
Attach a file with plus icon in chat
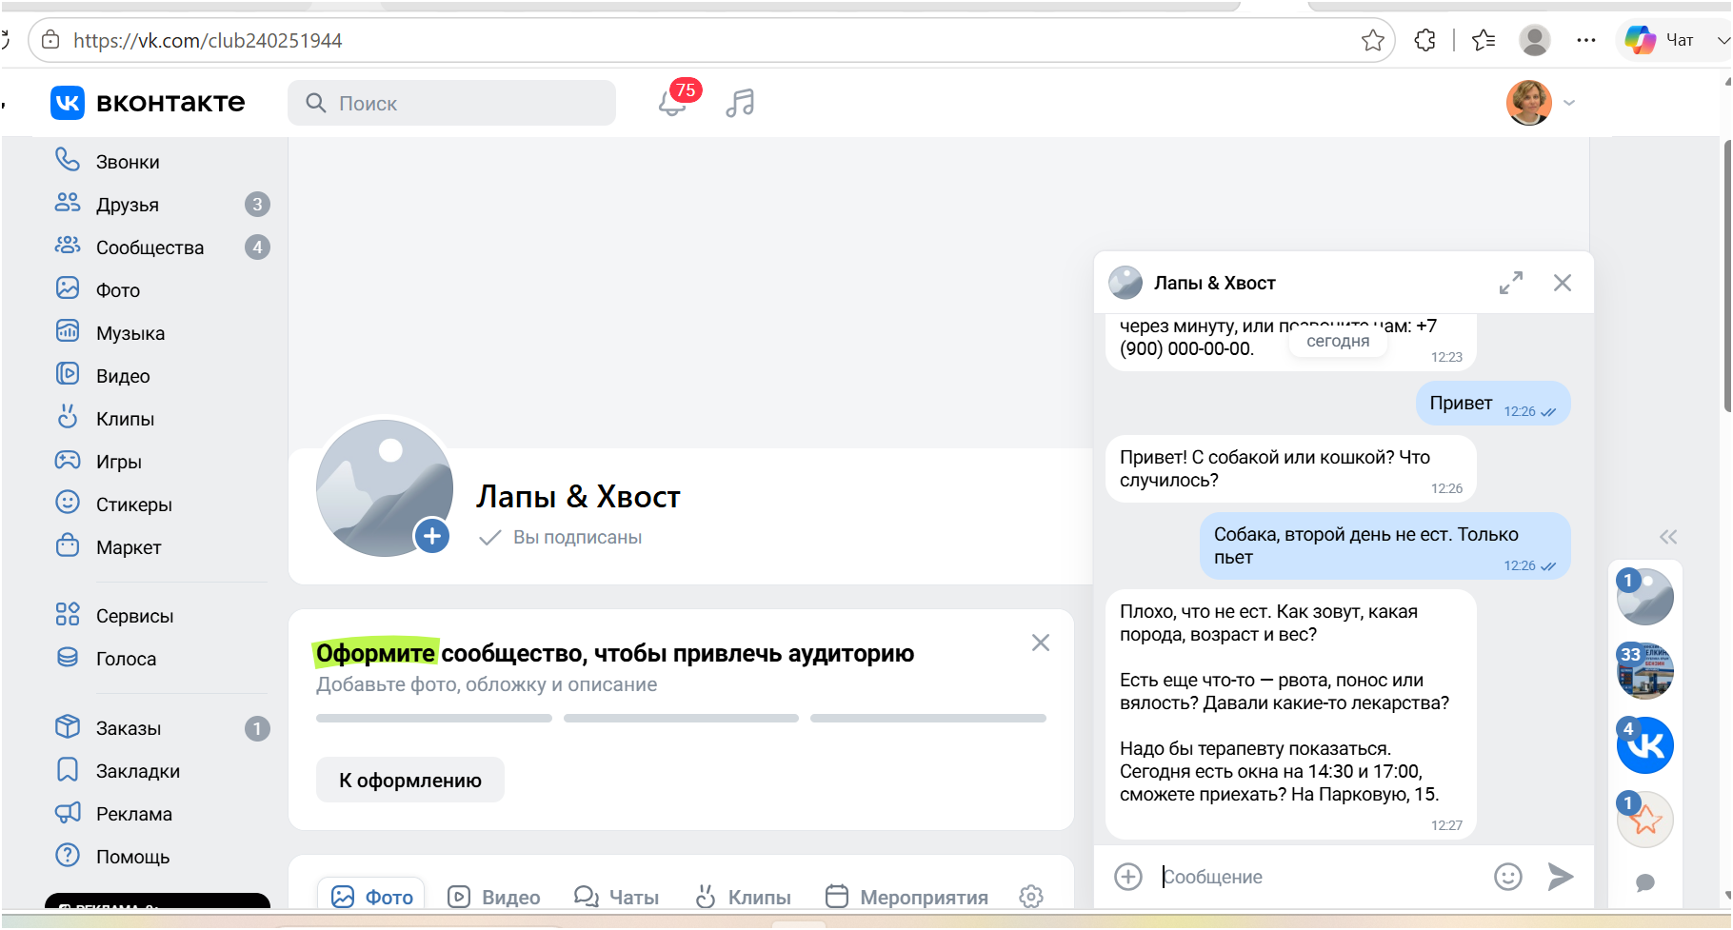tap(1128, 877)
